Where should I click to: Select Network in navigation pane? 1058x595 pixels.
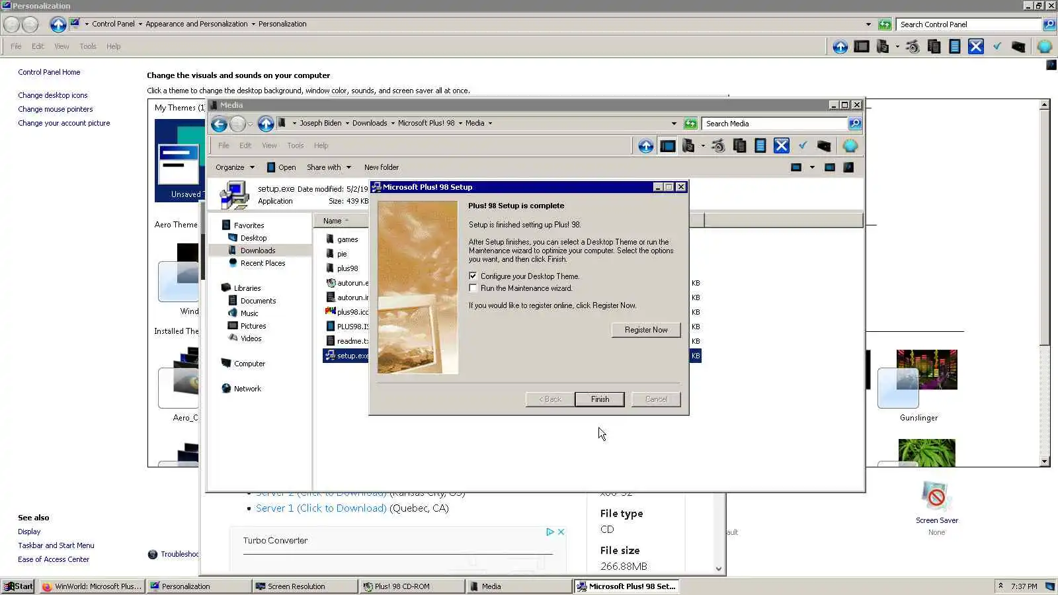[x=247, y=389]
